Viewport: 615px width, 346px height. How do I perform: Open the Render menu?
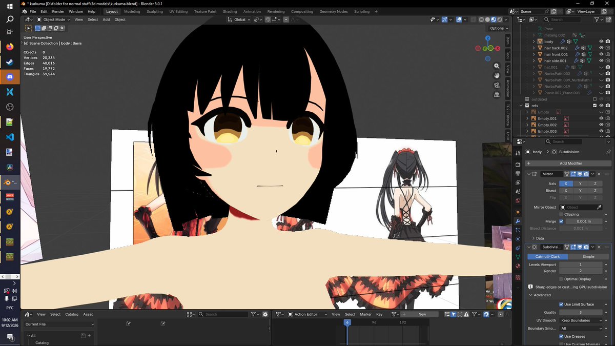click(x=58, y=11)
